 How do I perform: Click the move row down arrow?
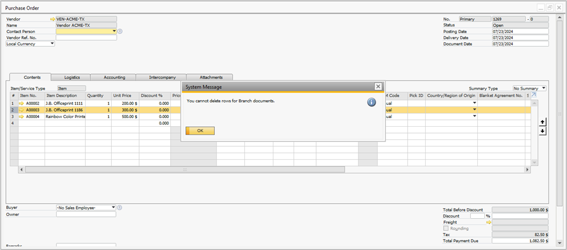click(542, 131)
